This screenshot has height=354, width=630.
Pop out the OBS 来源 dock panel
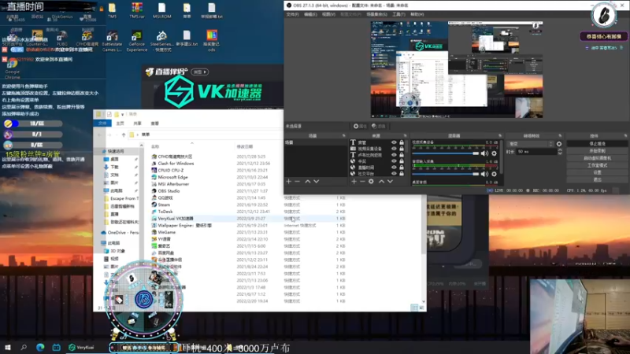[x=405, y=135]
